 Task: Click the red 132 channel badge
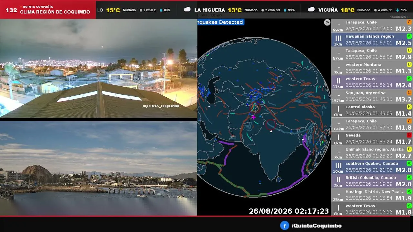[x=11, y=10]
